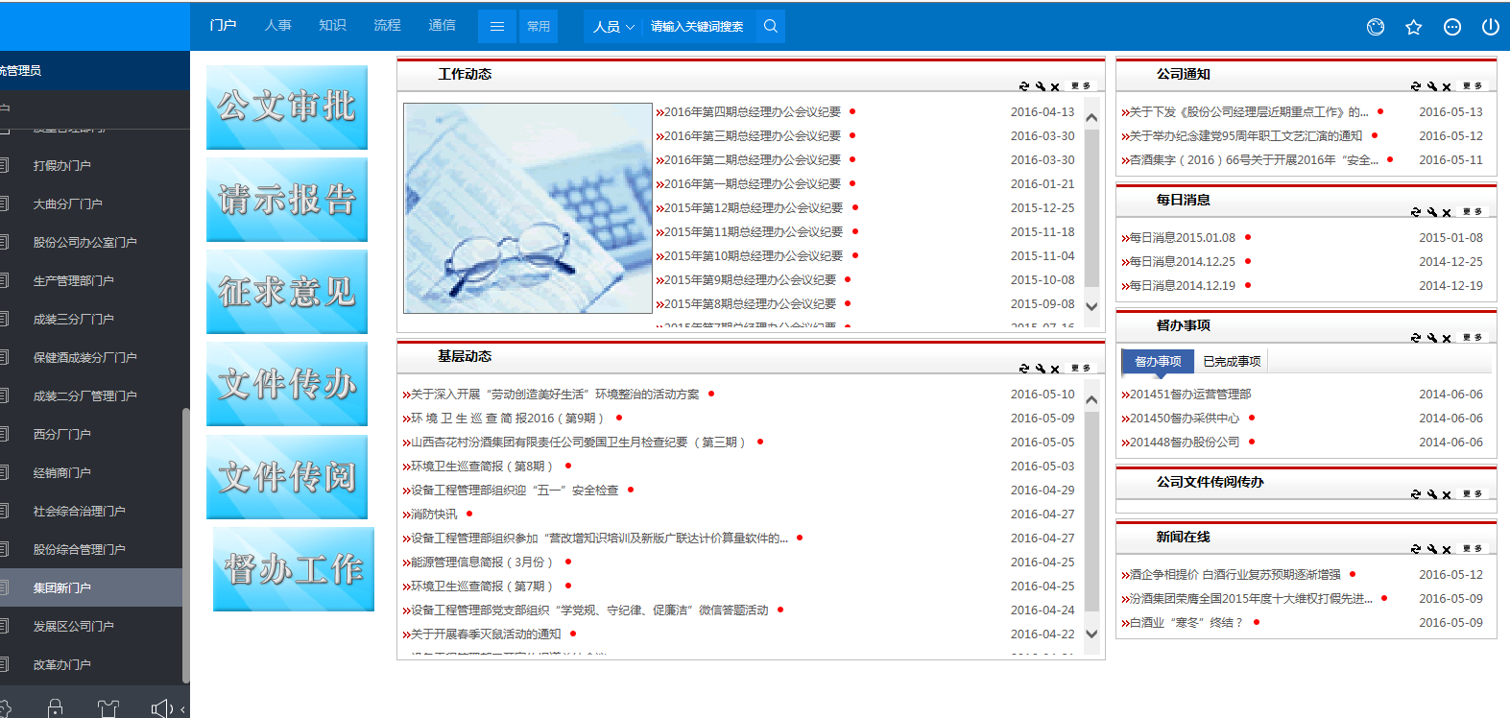Refresh the 公司通知 panel
Viewport: 1510px width, 718px height.
1415,86
